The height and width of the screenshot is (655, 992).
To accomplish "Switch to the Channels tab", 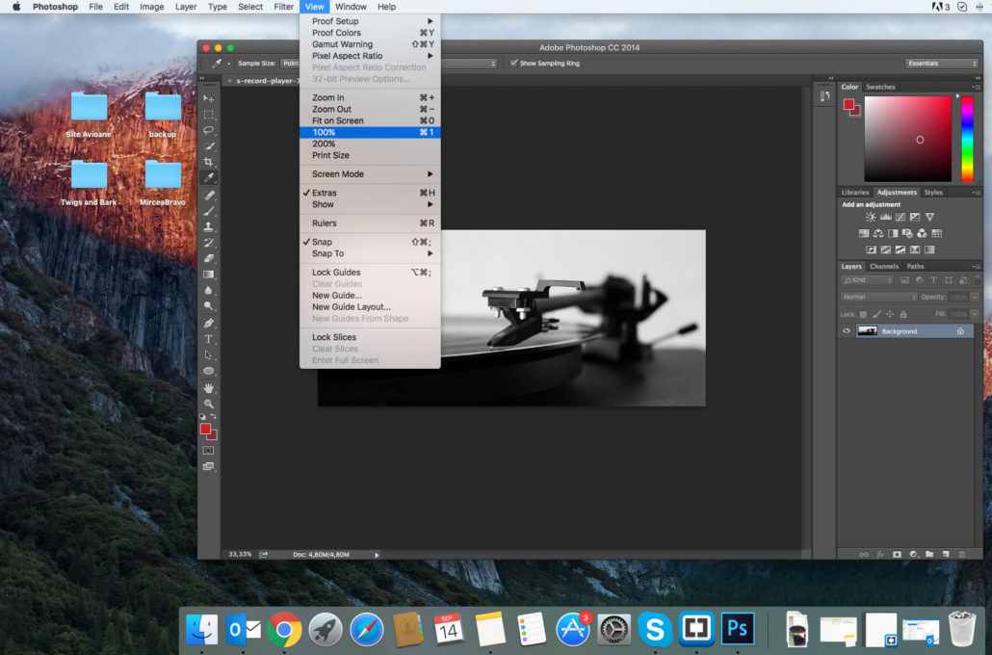I will [885, 267].
